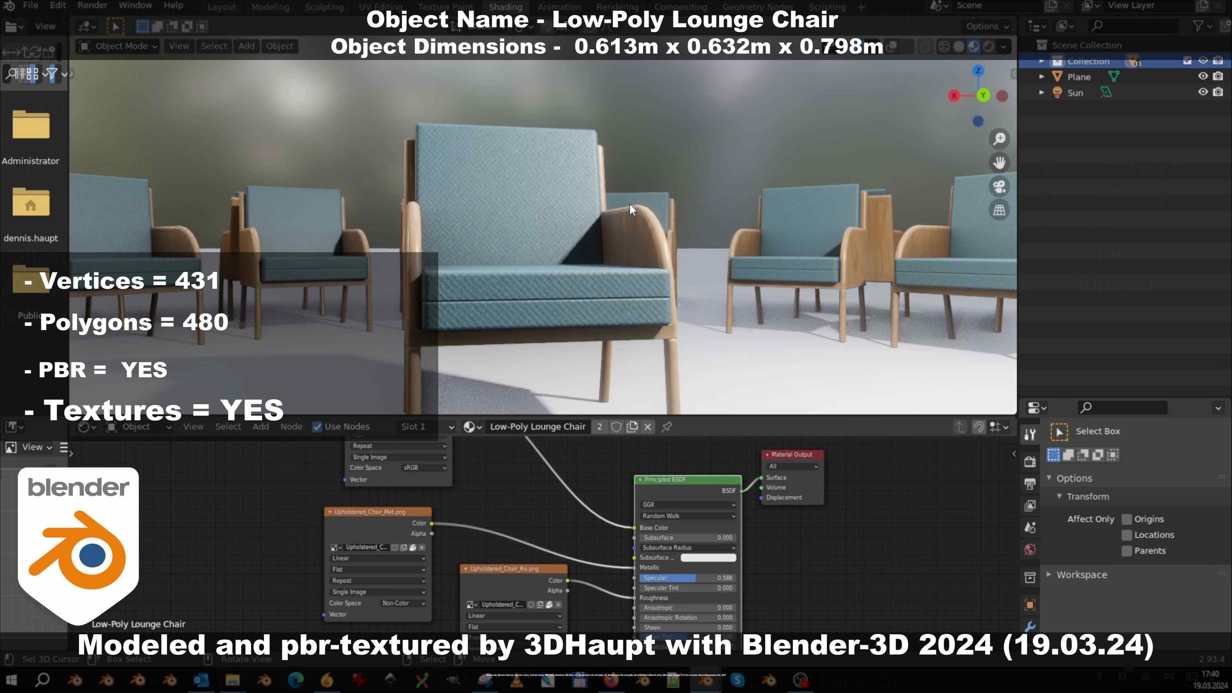The image size is (1232, 693).
Task: Open Outlook from the taskbar
Action: 201,680
